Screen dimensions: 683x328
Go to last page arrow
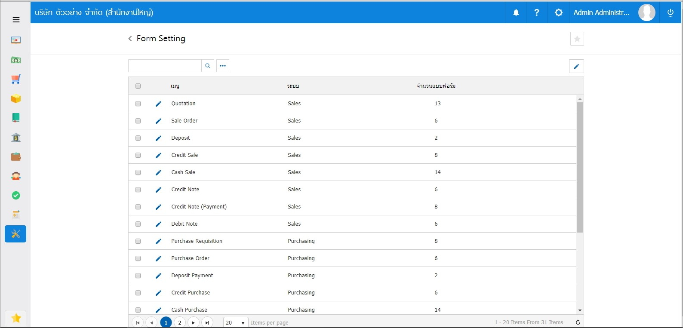pos(207,322)
